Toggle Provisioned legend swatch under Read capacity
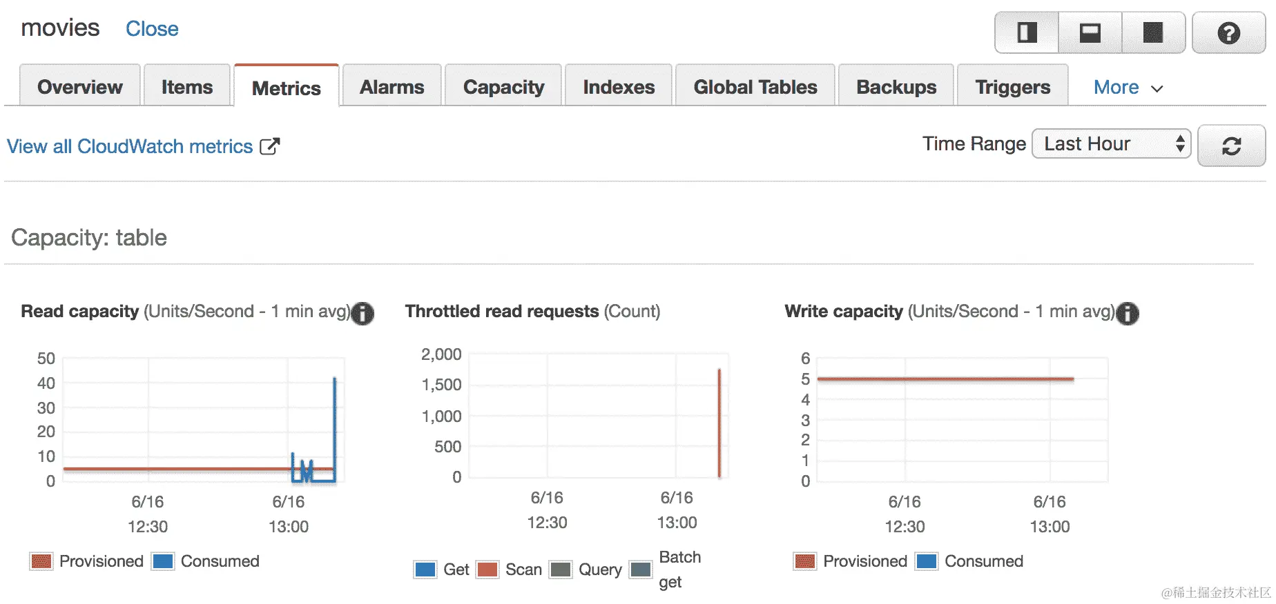The image size is (1276, 604). [41, 561]
